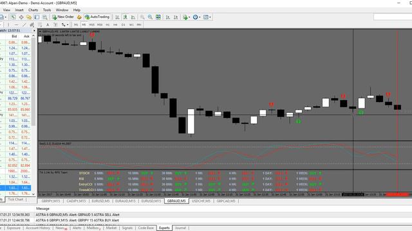Select the arrows drawing tool
Screen dimensions: 412x231
click(x=63, y=24)
